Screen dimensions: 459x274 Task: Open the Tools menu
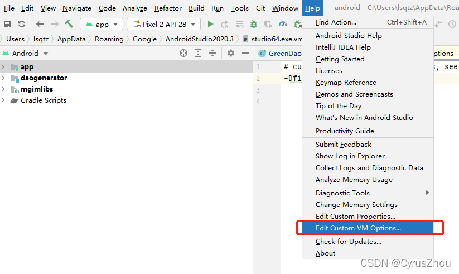click(x=239, y=8)
